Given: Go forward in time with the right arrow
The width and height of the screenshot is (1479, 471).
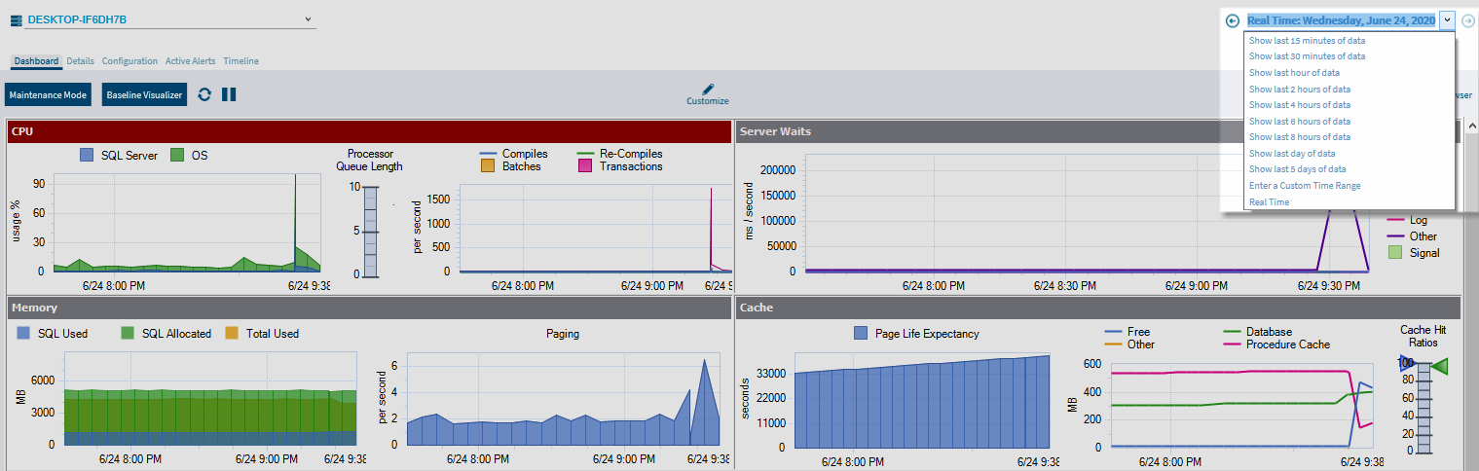Looking at the screenshot, I should tap(1467, 20).
